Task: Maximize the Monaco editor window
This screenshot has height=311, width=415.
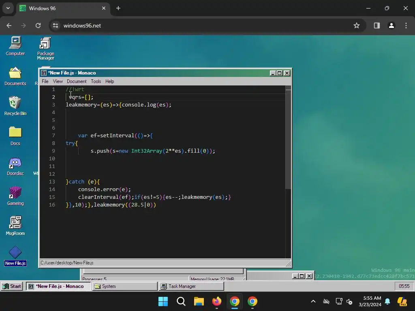Action: (280, 73)
